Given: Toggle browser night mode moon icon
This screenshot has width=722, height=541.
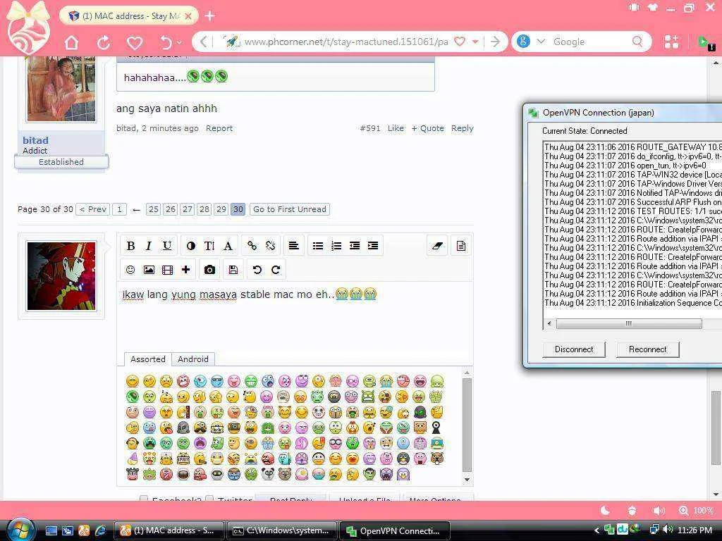Looking at the screenshot, I should click(x=606, y=510).
